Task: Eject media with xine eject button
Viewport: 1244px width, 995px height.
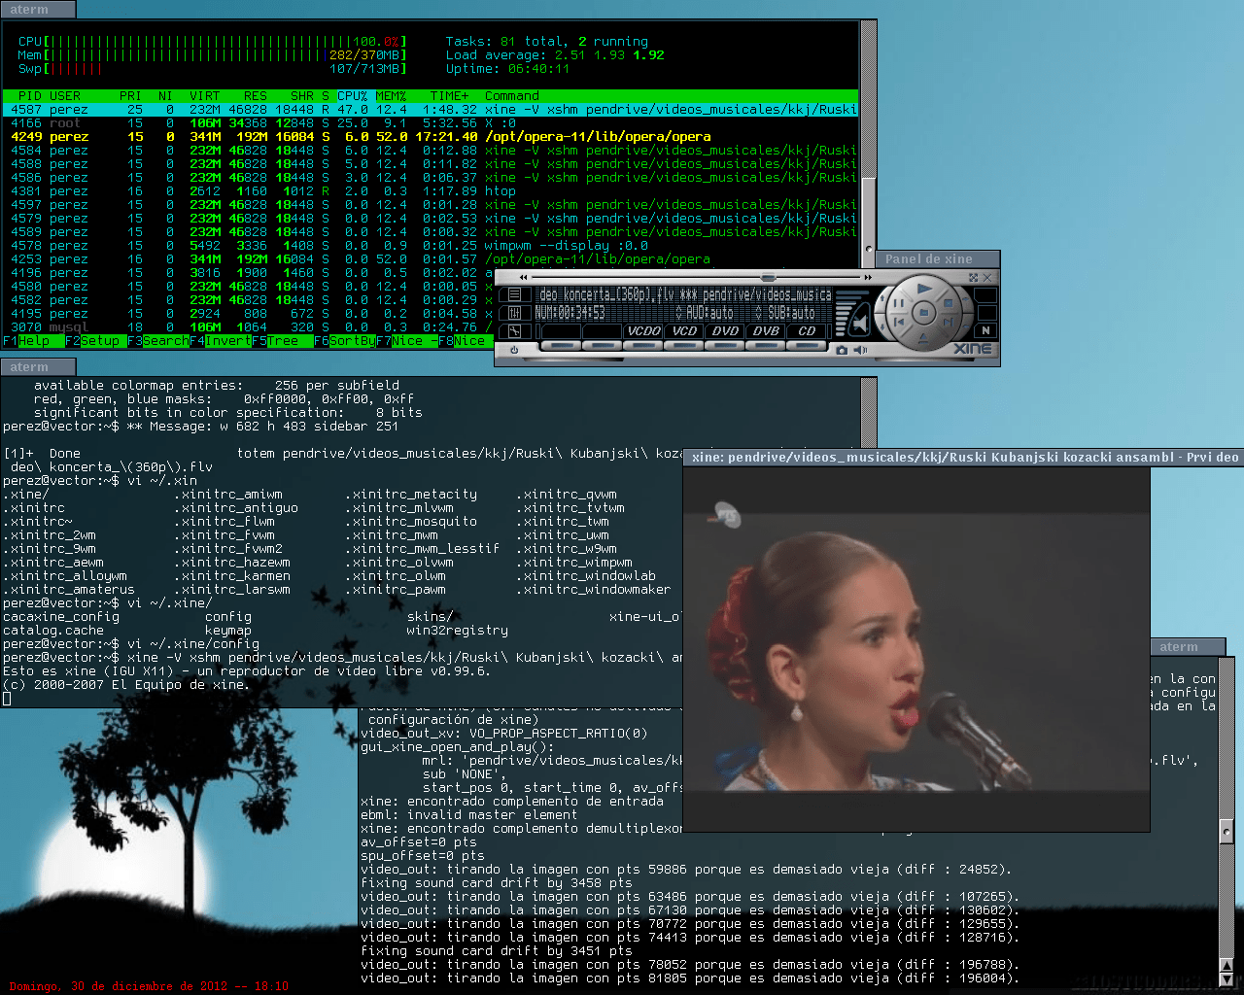Action: tap(924, 339)
